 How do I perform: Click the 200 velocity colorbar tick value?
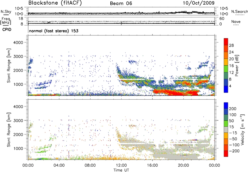pyautogui.click(x=233, y=109)
